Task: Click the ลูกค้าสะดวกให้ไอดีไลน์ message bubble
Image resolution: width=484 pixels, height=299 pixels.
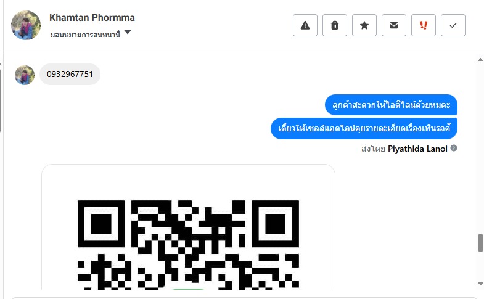Action: coord(391,105)
